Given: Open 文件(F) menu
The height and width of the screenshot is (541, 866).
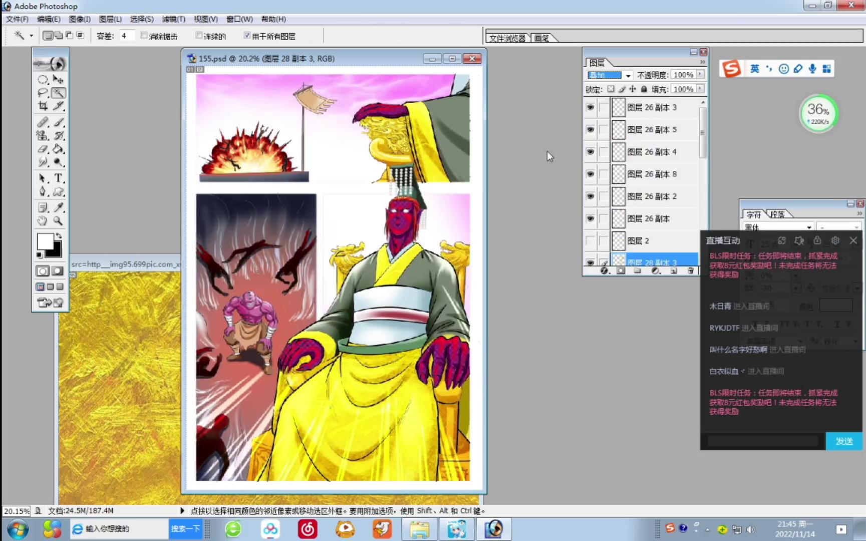Looking at the screenshot, I should 17,19.
